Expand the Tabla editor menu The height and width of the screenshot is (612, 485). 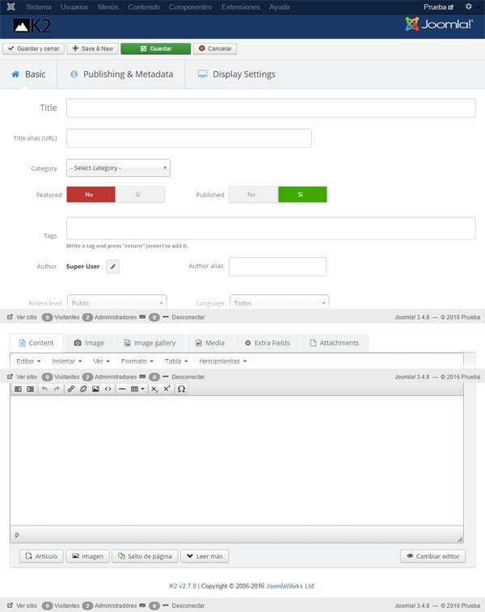point(176,361)
